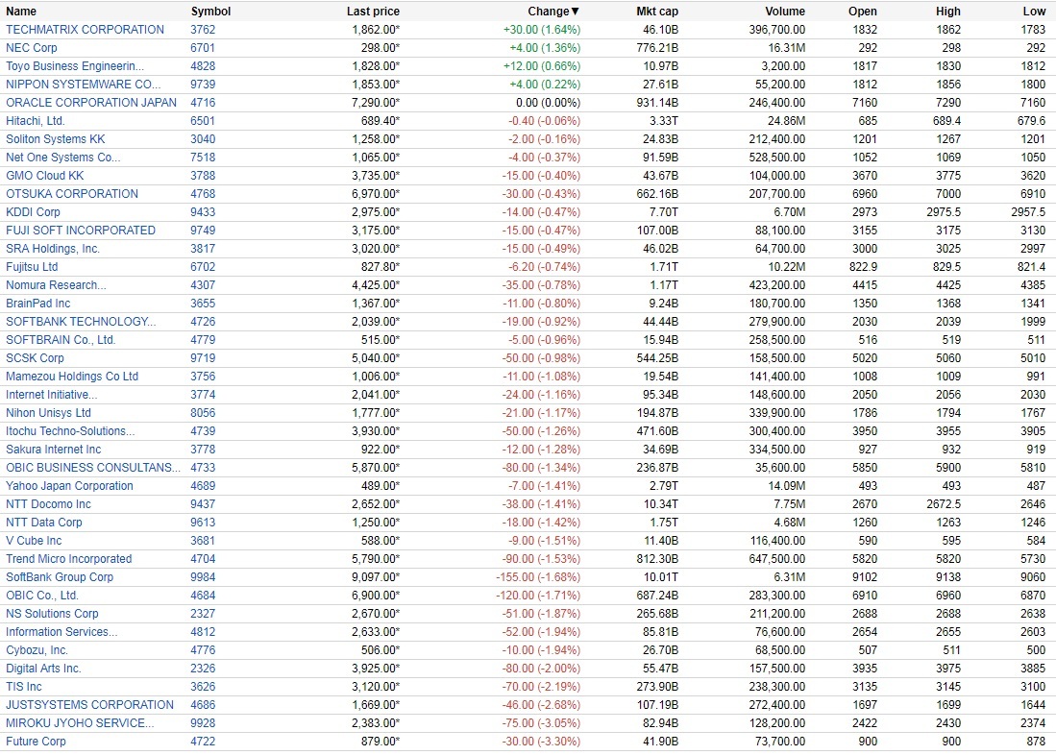The width and height of the screenshot is (1056, 755).
Task: Open Fujitsu Ltd stock link
Action: click(x=32, y=267)
